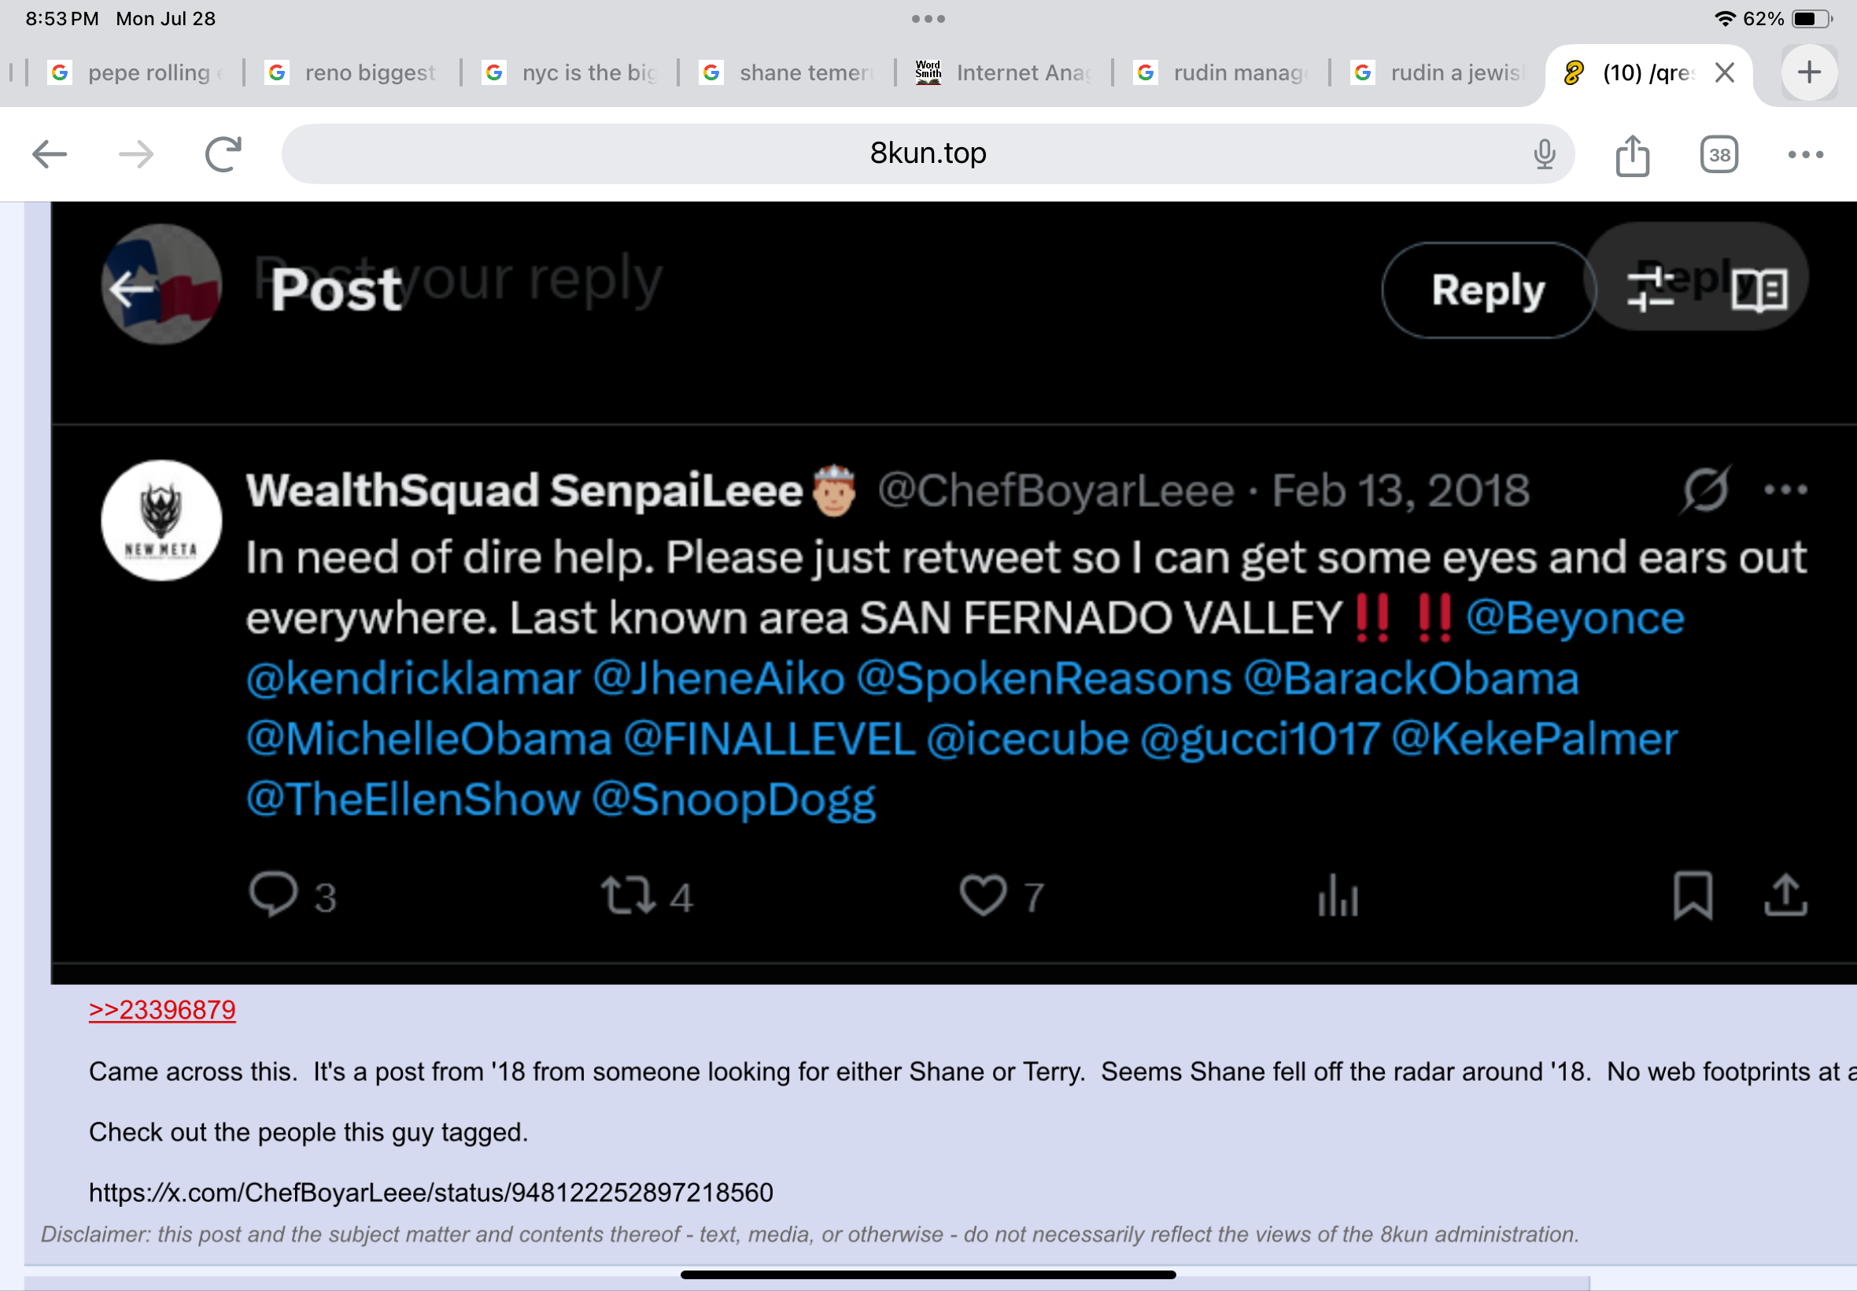Image resolution: width=1857 pixels, height=1291 pixels.
Task: Close the /qresearch/ tab
Action: [1725, 72]
